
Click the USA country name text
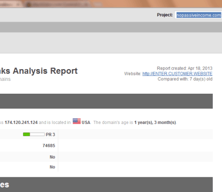pyautogui.click(x=86, y=122)
